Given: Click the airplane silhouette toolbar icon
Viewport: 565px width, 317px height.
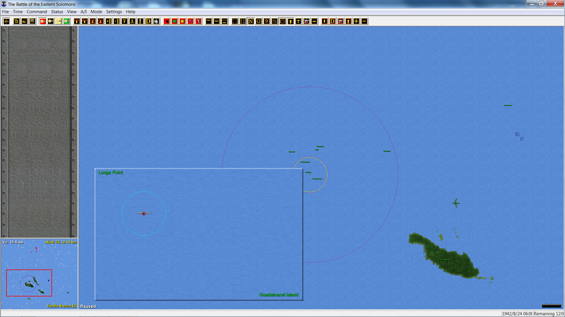Looking at the screenshot, I should [298, 21].
